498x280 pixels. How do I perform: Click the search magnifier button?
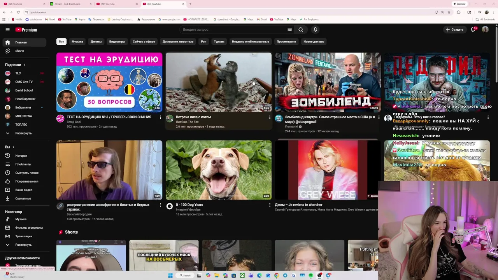coord(301,30)
